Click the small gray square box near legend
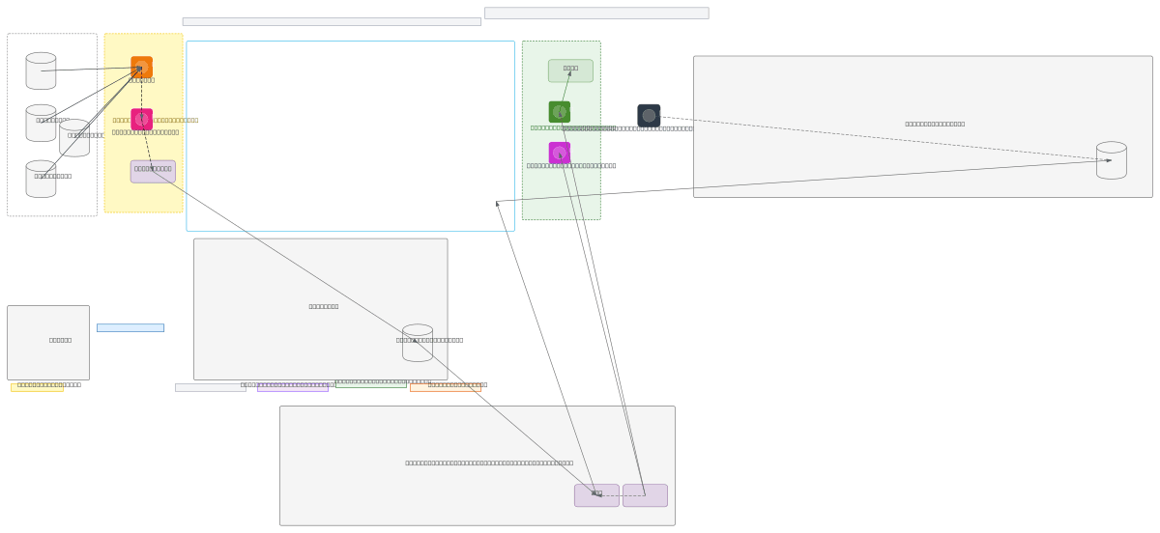Image resolution: width=1160 pixels, height=533 pixels. tap(47, 343)
